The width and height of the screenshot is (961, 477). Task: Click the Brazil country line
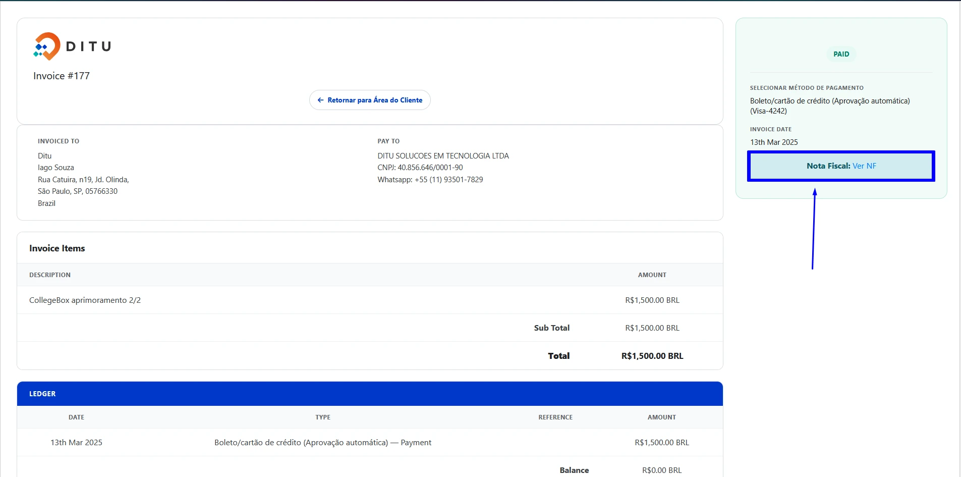click(46, 203)
